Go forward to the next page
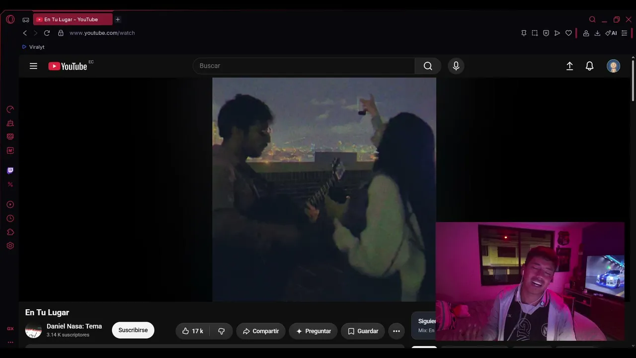 [35, 33]
